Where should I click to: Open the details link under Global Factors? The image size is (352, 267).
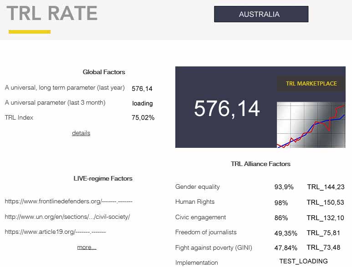(x=81, y=133)
